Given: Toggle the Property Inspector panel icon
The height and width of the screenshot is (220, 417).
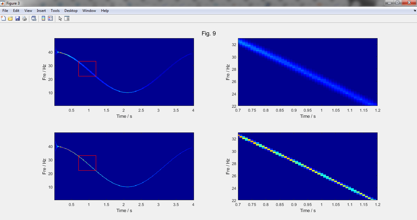Looking at the screenshot, I should [x=67, y=19].
